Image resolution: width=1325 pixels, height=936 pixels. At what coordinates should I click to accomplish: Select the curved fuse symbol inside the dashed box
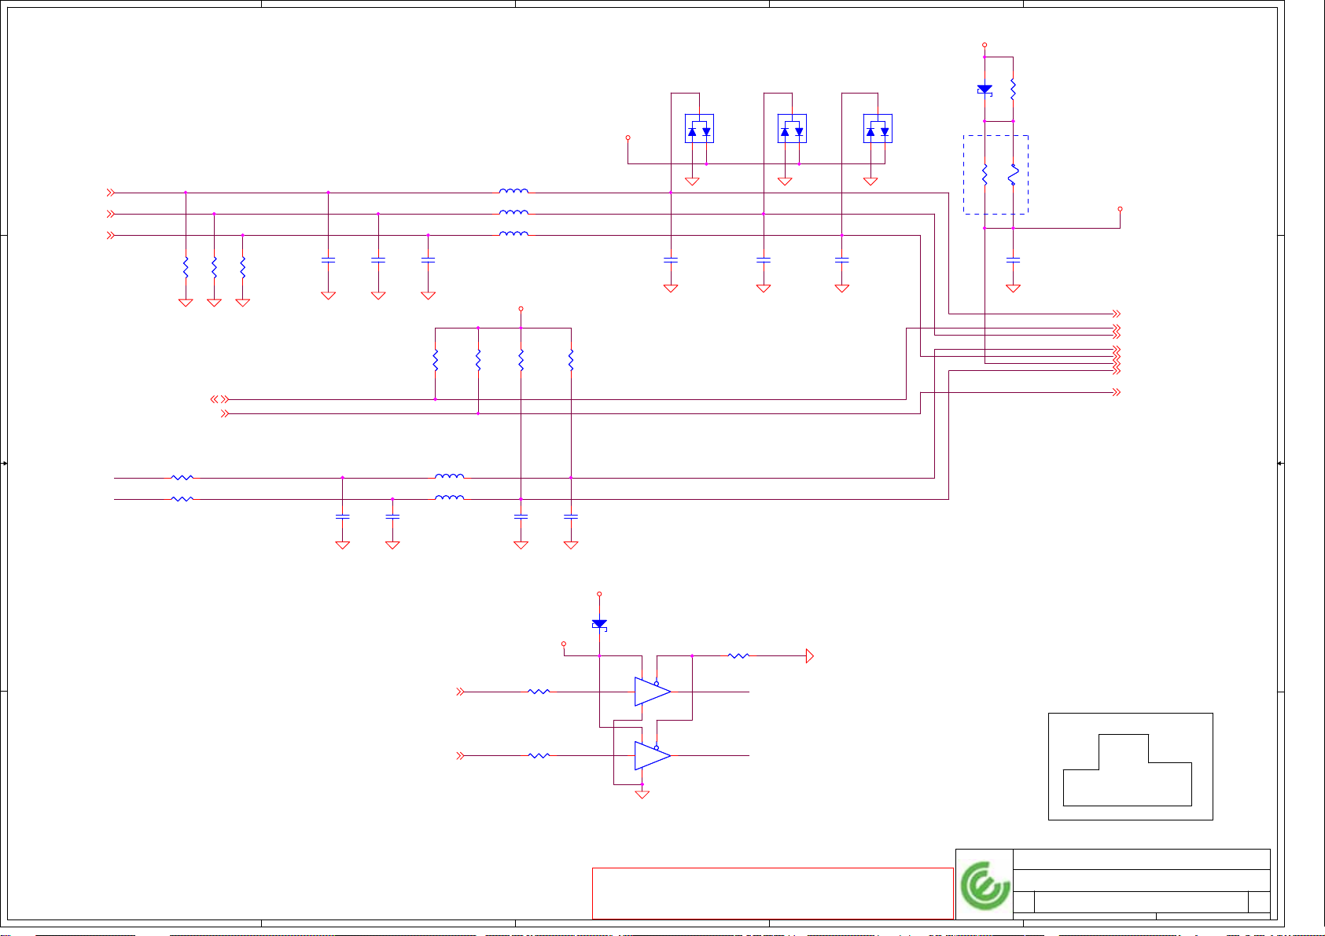coord(1014,174)
